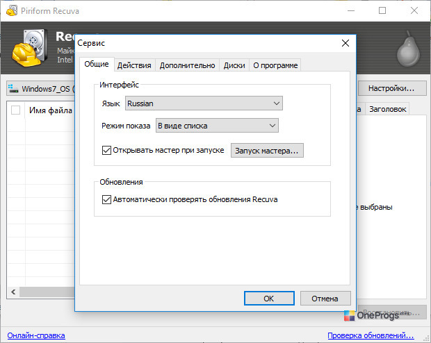The height and width of the screenshot is (343, 431).
Task: Click the Piriform pear logo
Action: tap(408, 49)
